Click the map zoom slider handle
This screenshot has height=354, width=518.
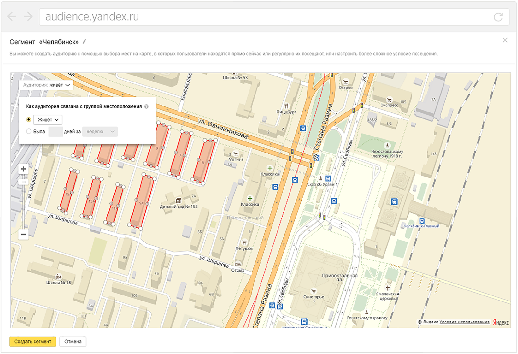tap(23, 182)
